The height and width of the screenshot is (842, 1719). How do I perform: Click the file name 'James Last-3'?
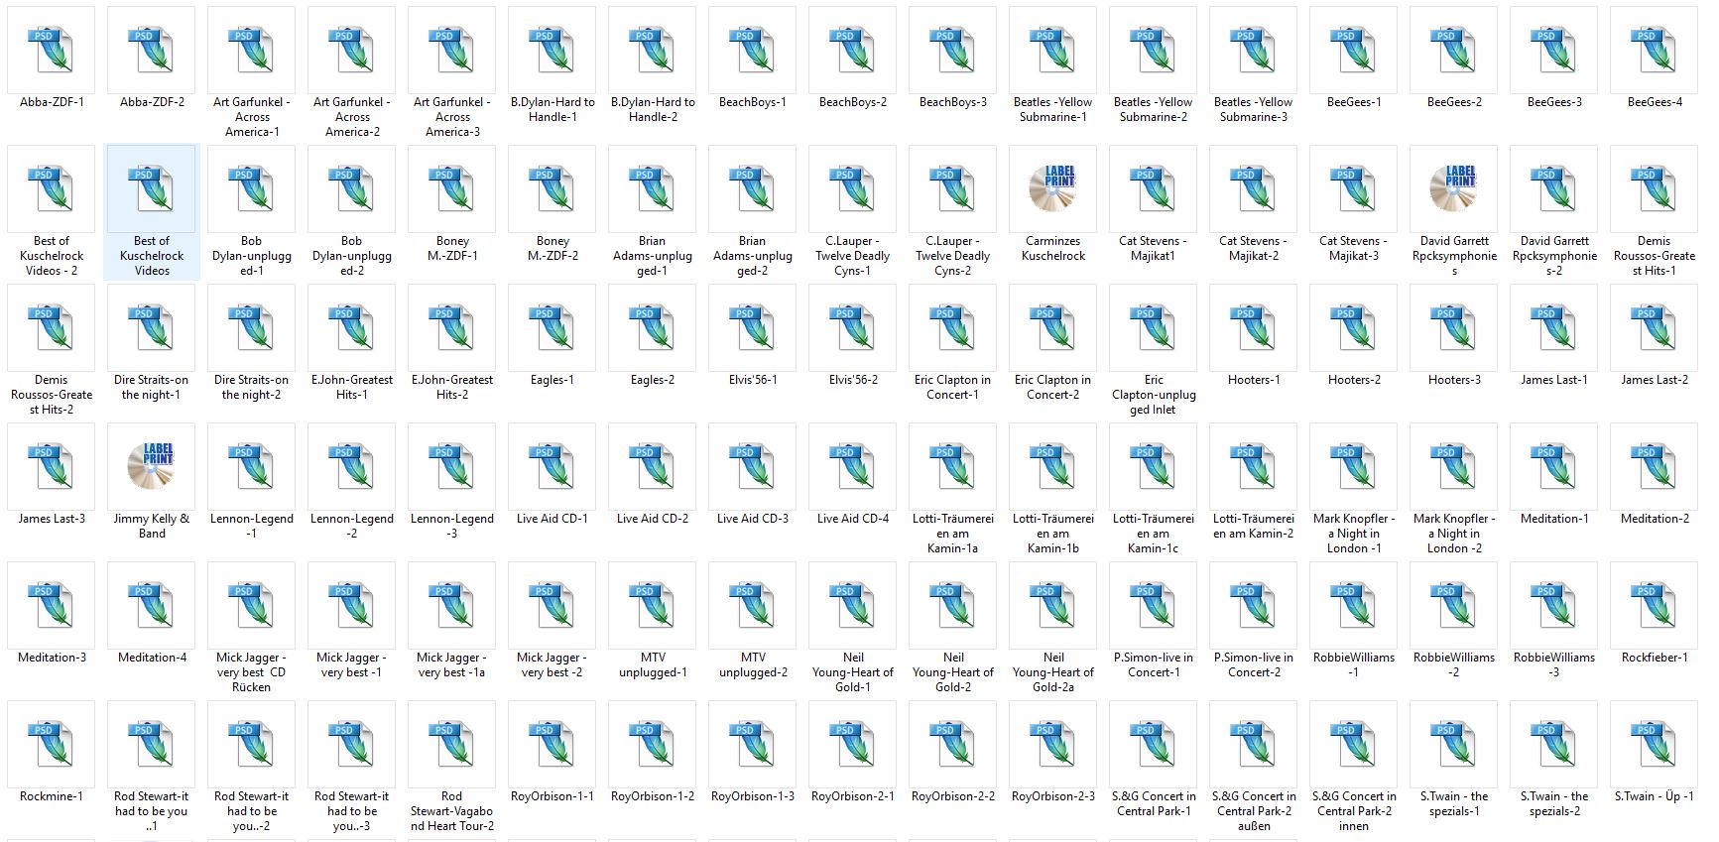pyautogui.click(x=52, y=519)
